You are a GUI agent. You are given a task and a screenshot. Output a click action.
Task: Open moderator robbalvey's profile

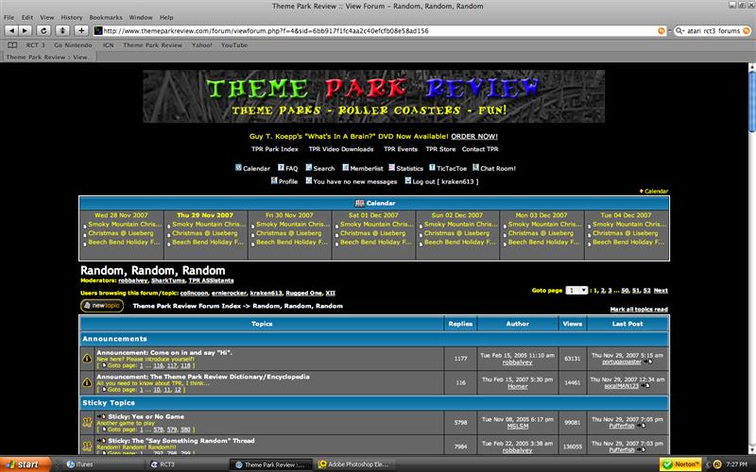click(x=133, y=280)
